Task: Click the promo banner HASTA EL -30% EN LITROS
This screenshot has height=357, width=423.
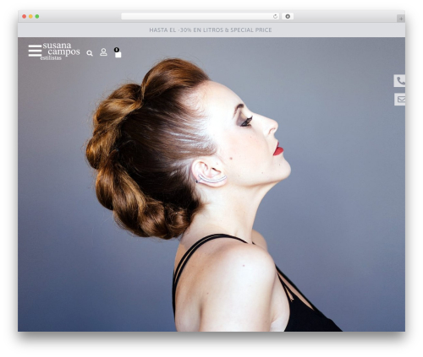Action: point(211,30)
